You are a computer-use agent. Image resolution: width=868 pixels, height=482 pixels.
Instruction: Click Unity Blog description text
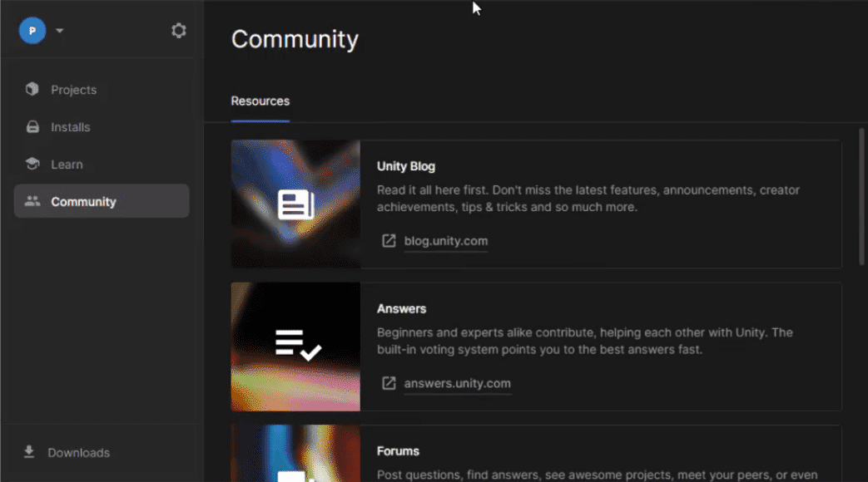(x=588, y=199)
